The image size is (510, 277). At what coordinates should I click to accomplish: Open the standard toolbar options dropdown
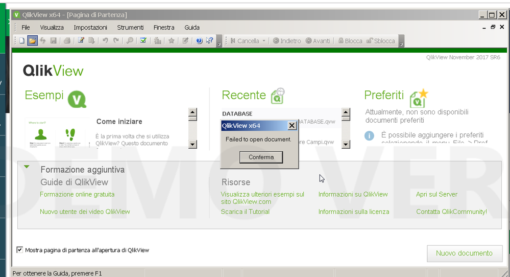(x=219, y=41)
